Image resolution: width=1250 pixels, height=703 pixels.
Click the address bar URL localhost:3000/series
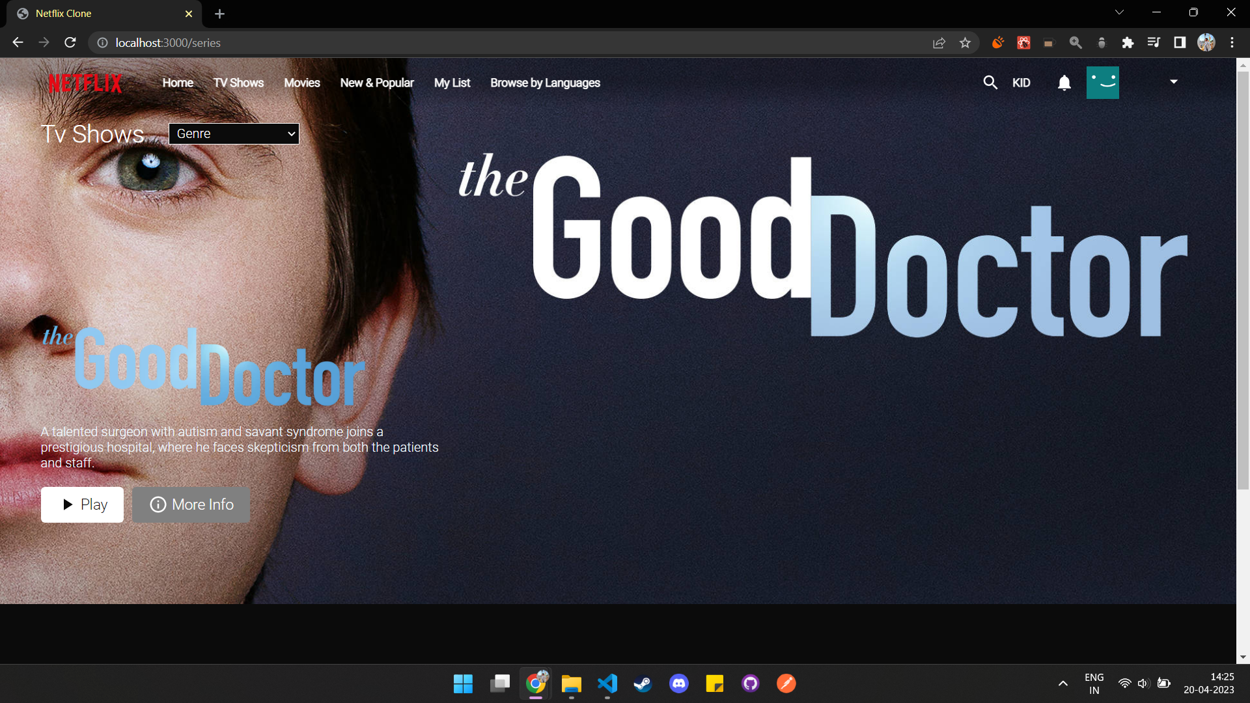(168, 42)
